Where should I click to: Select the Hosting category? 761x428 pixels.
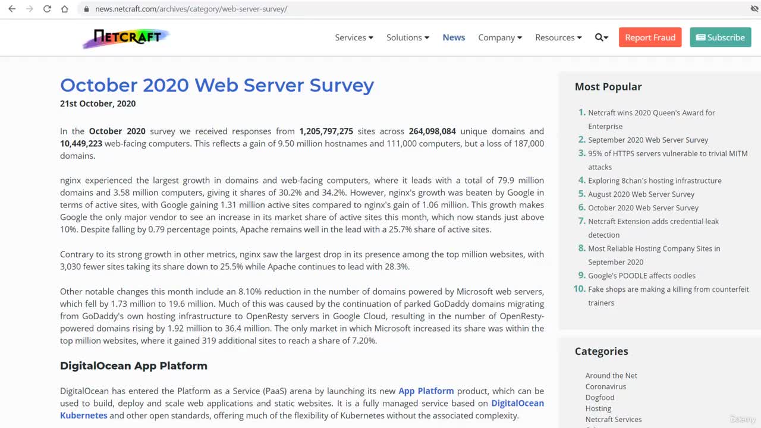[598, 408]
